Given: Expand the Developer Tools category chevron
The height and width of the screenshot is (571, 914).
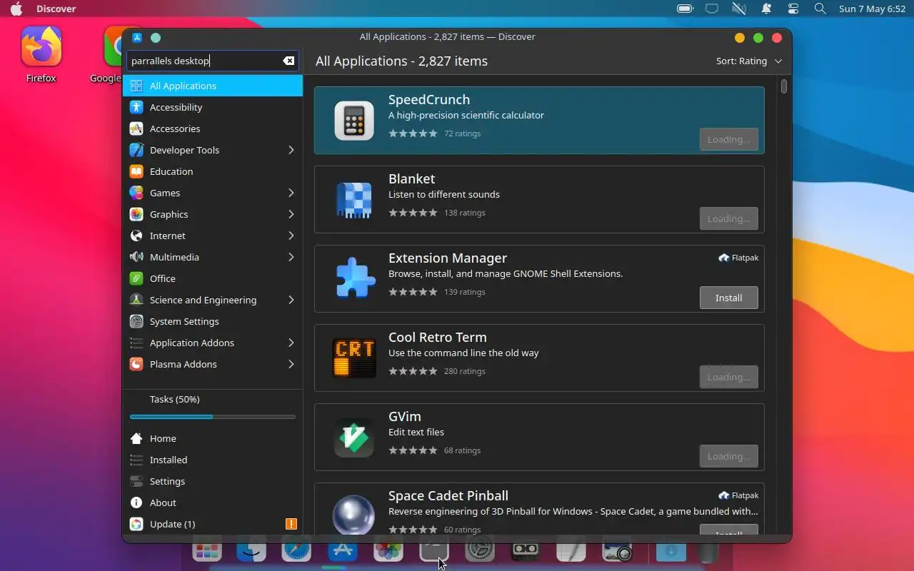Looking at the screenshot, I should tap(291, 150).
